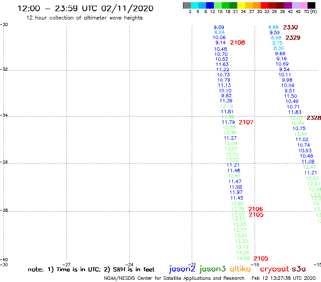
Task: Click the 'Time is in UTC' note text
Action: tap(79, 269)
